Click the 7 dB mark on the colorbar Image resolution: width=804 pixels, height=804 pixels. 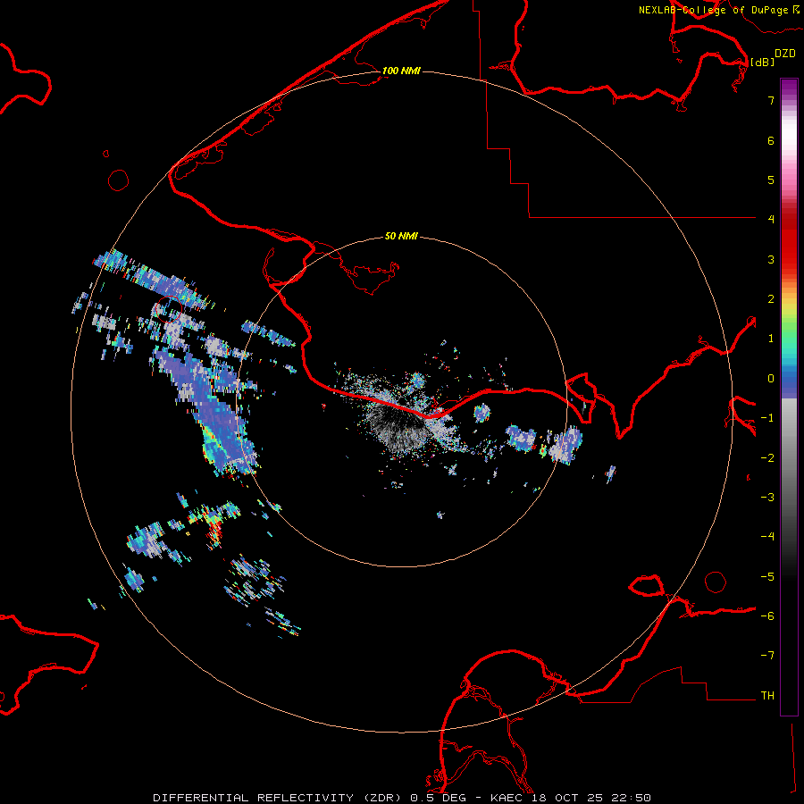(771, 100)
